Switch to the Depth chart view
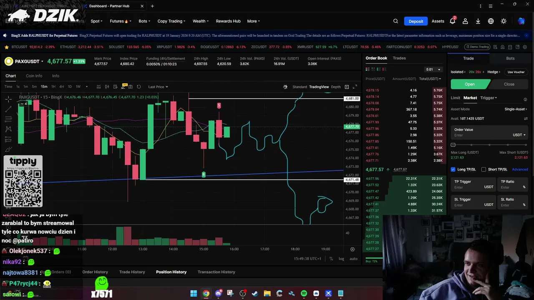 tap(336, 87)
